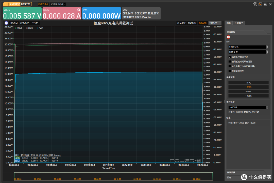This screenshot has width=274, height=183.
Task: Click the 延续 5 秒 duration input field
Action: point(247,52)
